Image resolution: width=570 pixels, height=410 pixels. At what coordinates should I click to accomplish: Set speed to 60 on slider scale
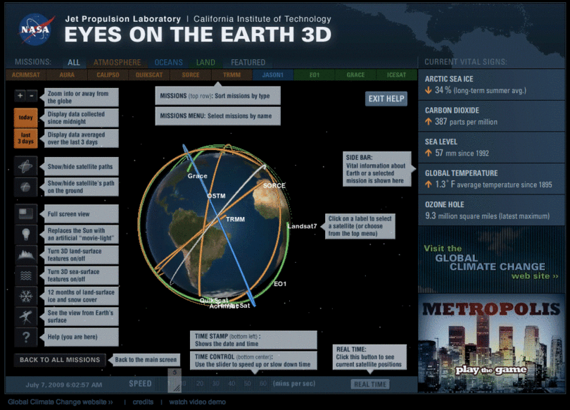pos(263,383)
